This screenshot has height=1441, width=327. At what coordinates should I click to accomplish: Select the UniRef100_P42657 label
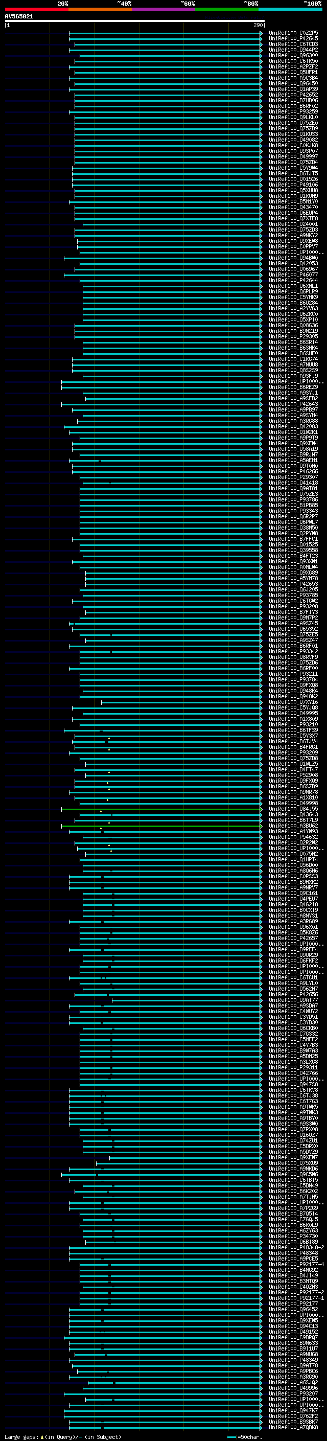tap(293, 938)
